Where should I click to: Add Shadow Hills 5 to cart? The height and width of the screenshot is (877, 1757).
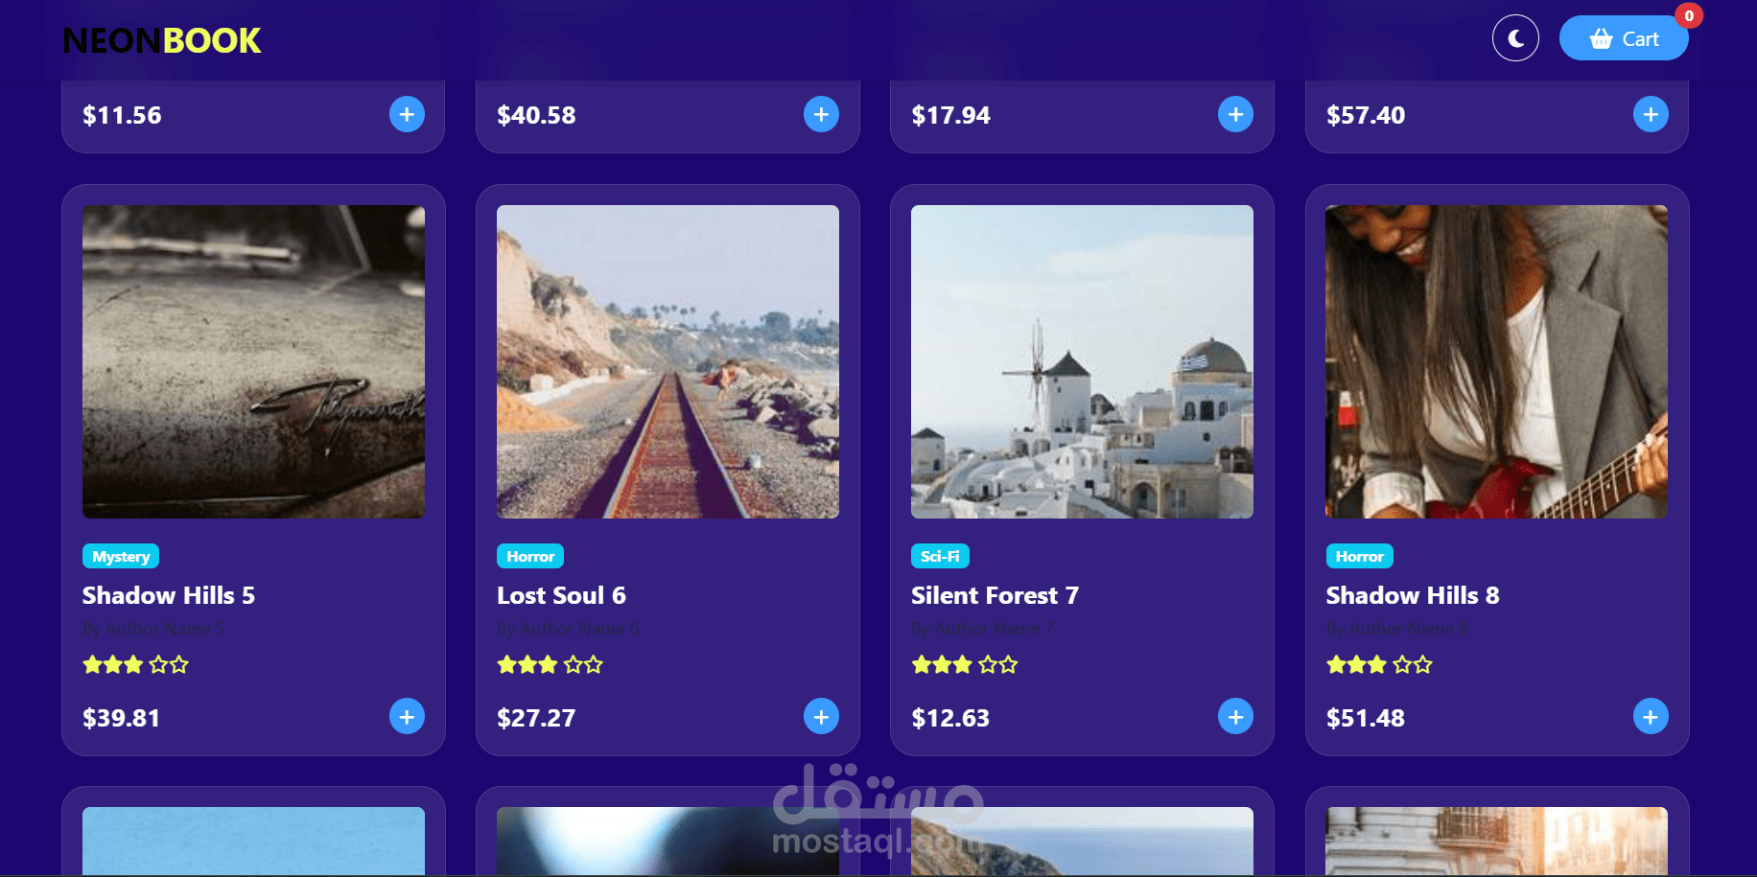(407, 716)
